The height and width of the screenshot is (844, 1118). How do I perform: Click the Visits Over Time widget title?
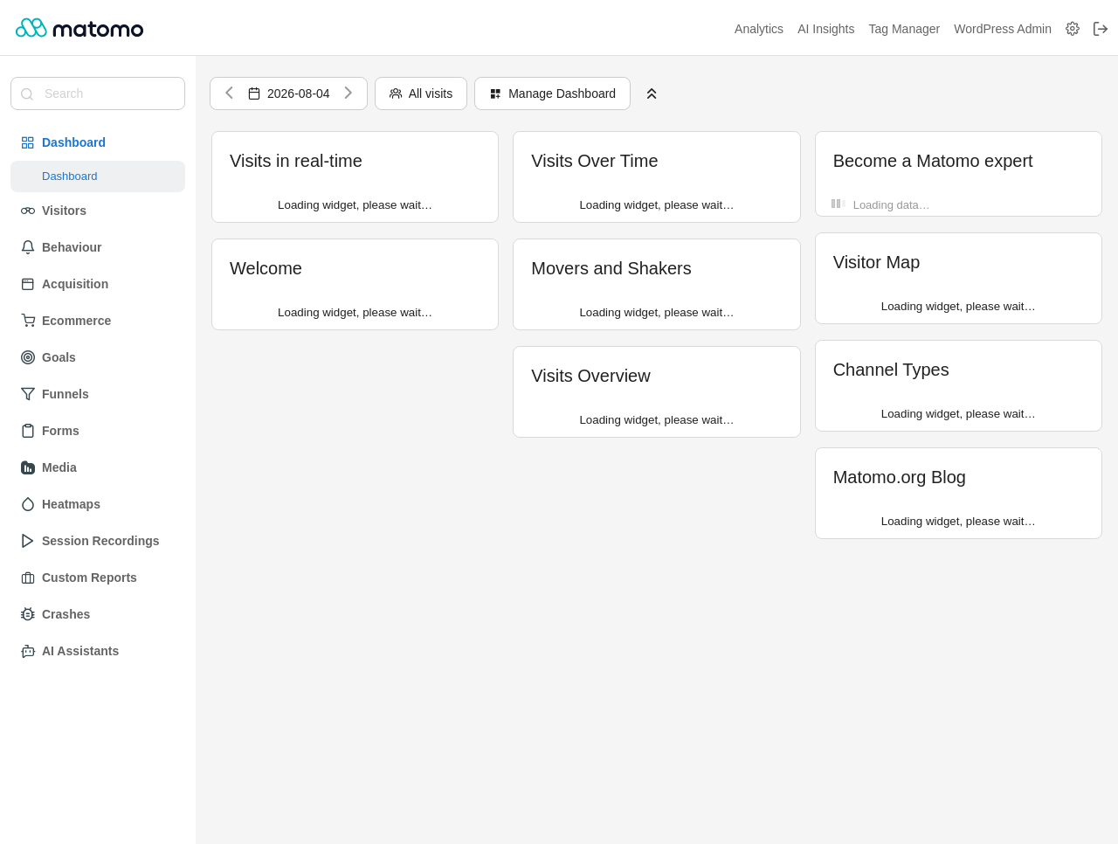[595, 161]
